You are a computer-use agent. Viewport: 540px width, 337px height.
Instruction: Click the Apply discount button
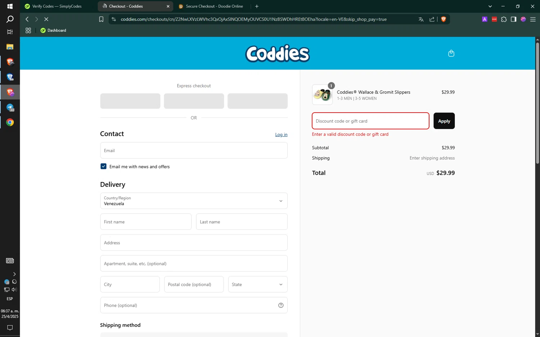(x=444, y=121)
